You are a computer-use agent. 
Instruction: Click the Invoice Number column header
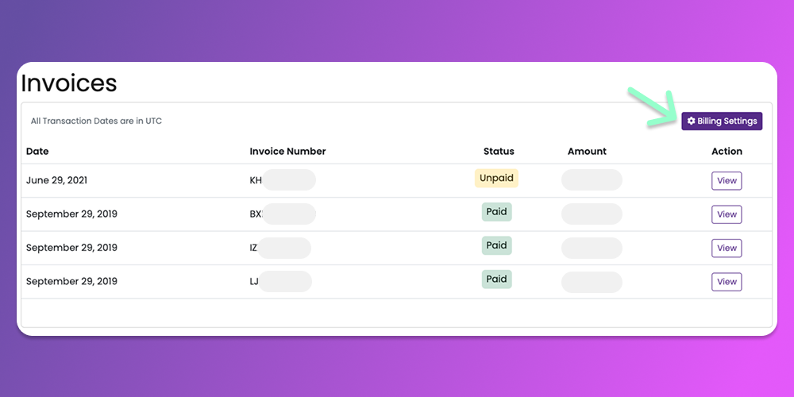pos(287,151)
